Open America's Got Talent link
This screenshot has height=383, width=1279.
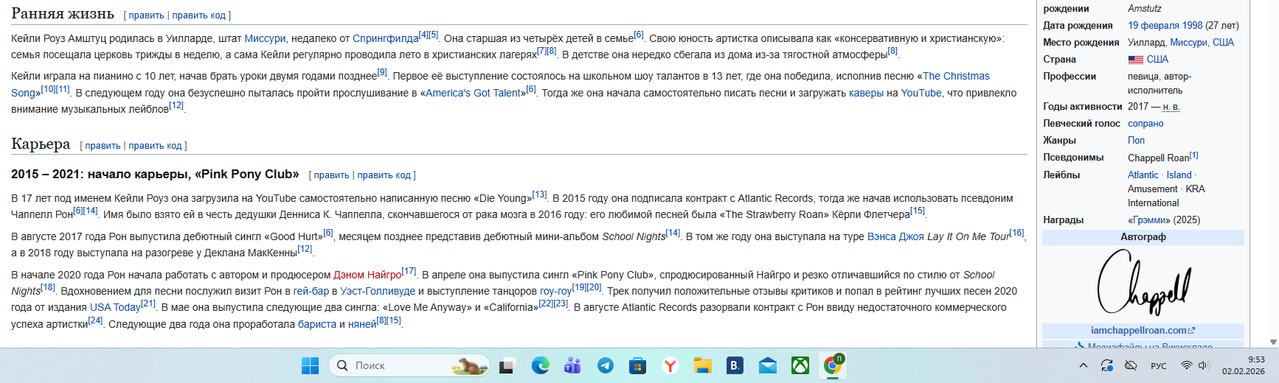click(x=473, y=93)
